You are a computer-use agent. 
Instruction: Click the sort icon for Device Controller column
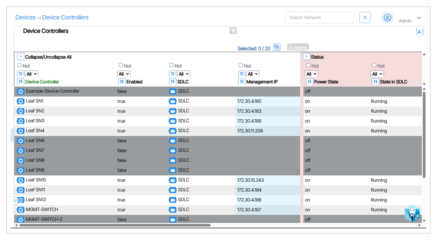(21, 82)
